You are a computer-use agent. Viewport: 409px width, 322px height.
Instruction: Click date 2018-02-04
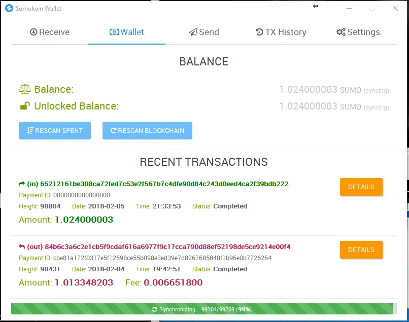pyautogui.click(x=107, y=269)
